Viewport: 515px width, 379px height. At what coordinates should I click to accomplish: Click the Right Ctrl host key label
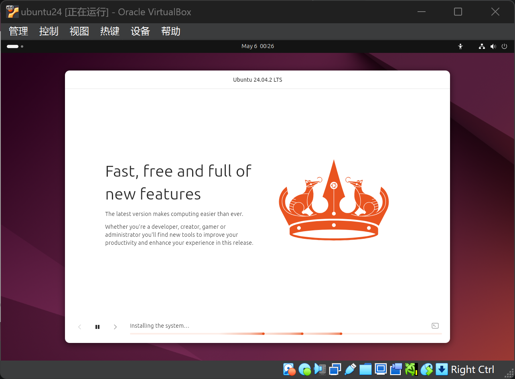click(472, 369)
